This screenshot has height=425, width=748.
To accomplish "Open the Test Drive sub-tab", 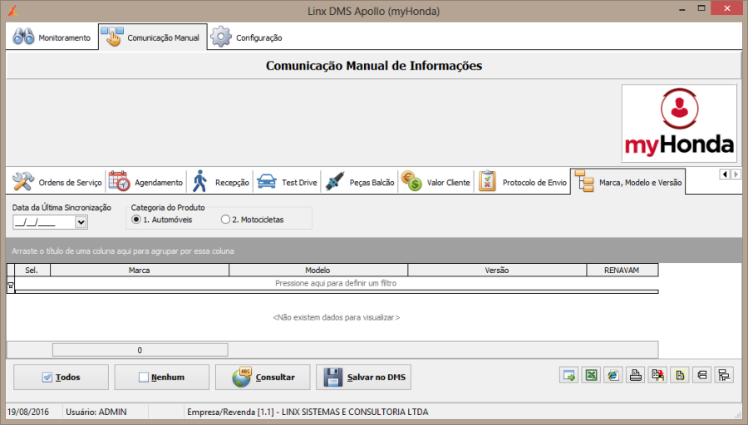I will [287, 182].
